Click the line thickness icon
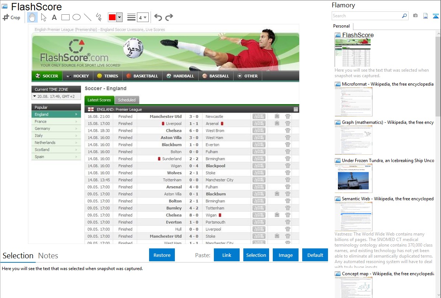Image resolution: width=441 pixels, height=298 pixels. [x=131, y=17]
